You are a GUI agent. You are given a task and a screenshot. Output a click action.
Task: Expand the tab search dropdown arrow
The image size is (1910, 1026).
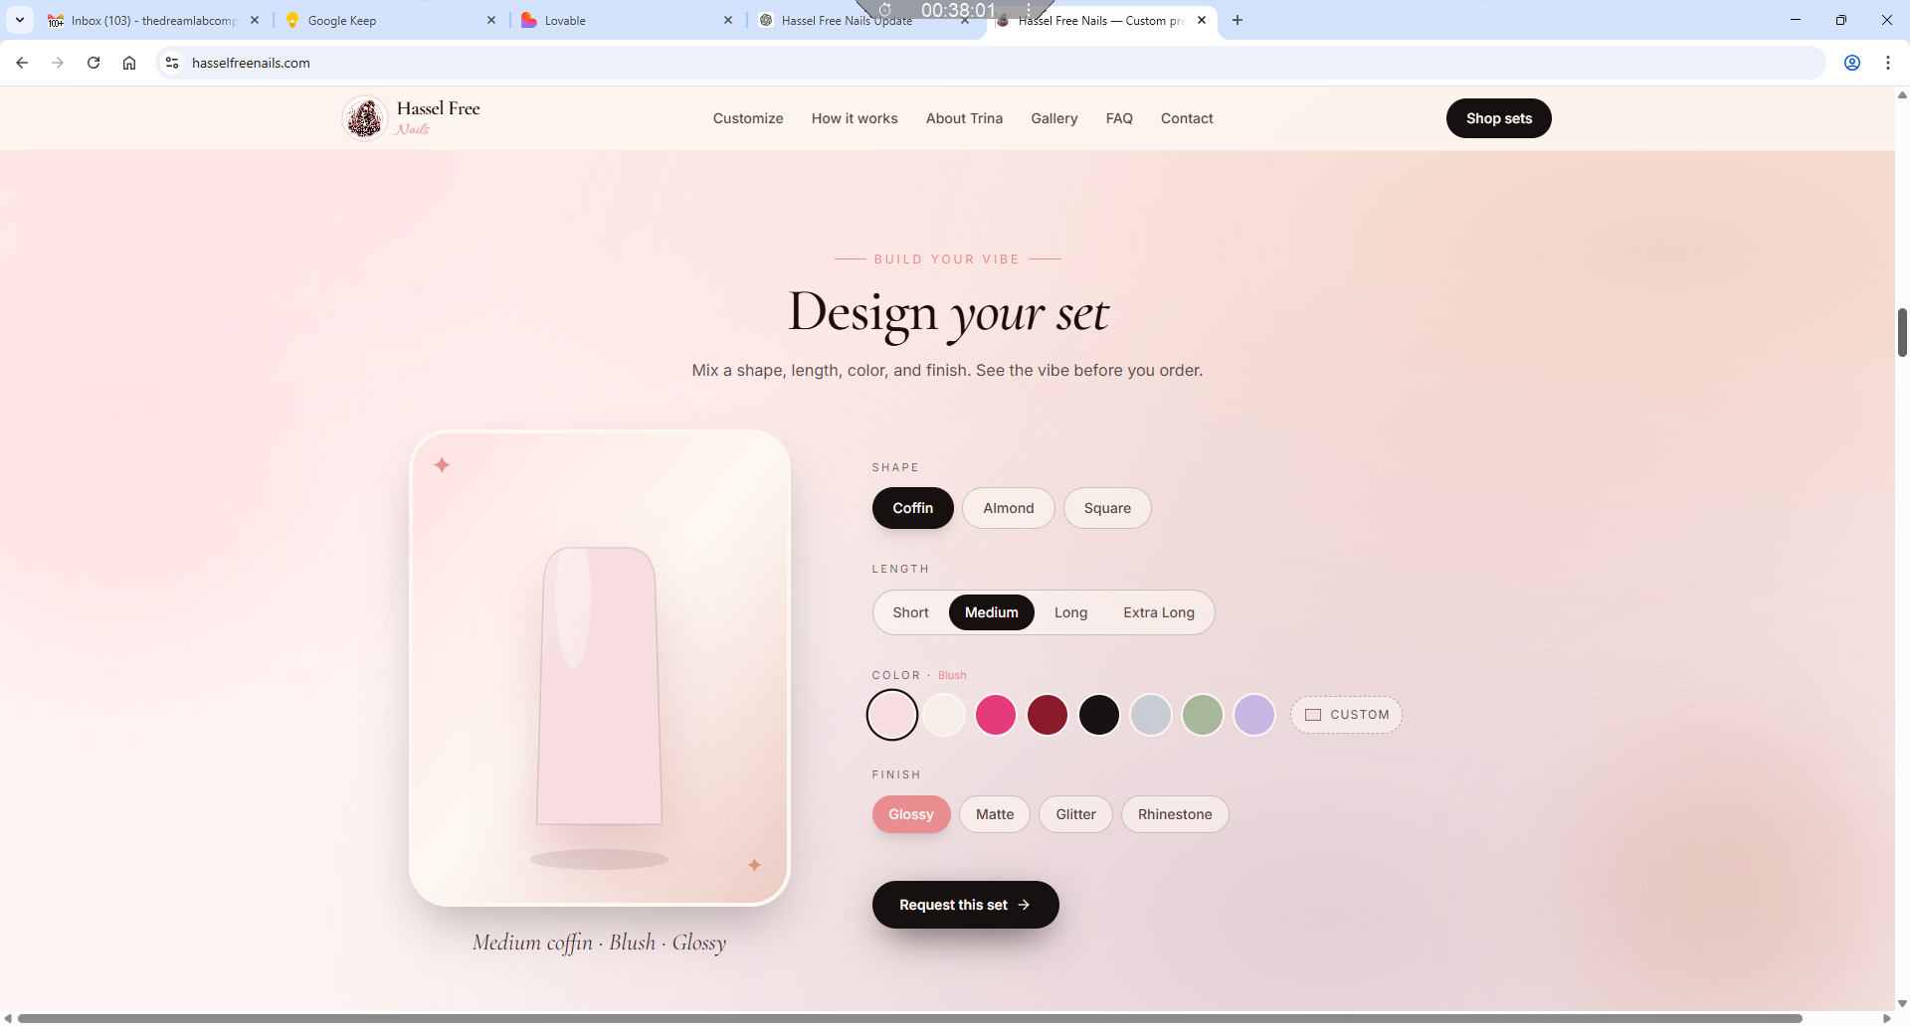[20, 20]
